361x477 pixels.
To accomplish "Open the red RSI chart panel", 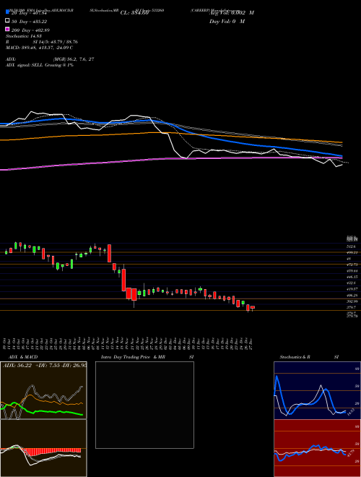I will (317, 448).
